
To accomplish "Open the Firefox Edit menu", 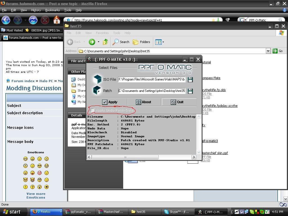I will click(x=13, y=10).
